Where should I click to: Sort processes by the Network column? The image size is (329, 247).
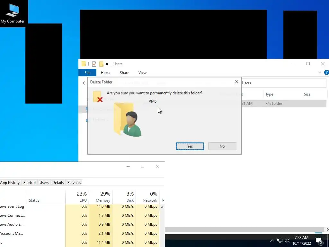(x=148, y=197)
